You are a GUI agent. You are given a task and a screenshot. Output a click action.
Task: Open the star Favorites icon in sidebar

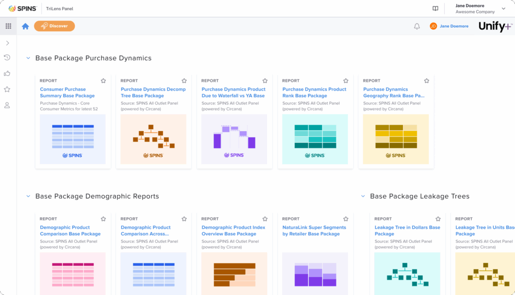coord(7,89)
